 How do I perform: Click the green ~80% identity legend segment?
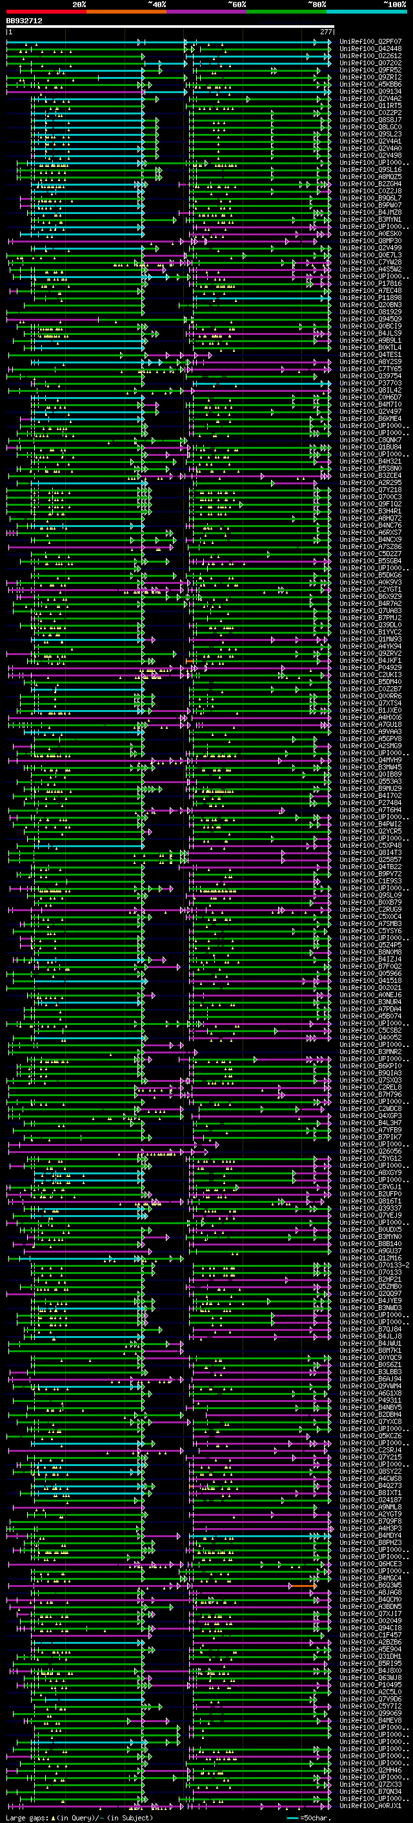point(287,12)
